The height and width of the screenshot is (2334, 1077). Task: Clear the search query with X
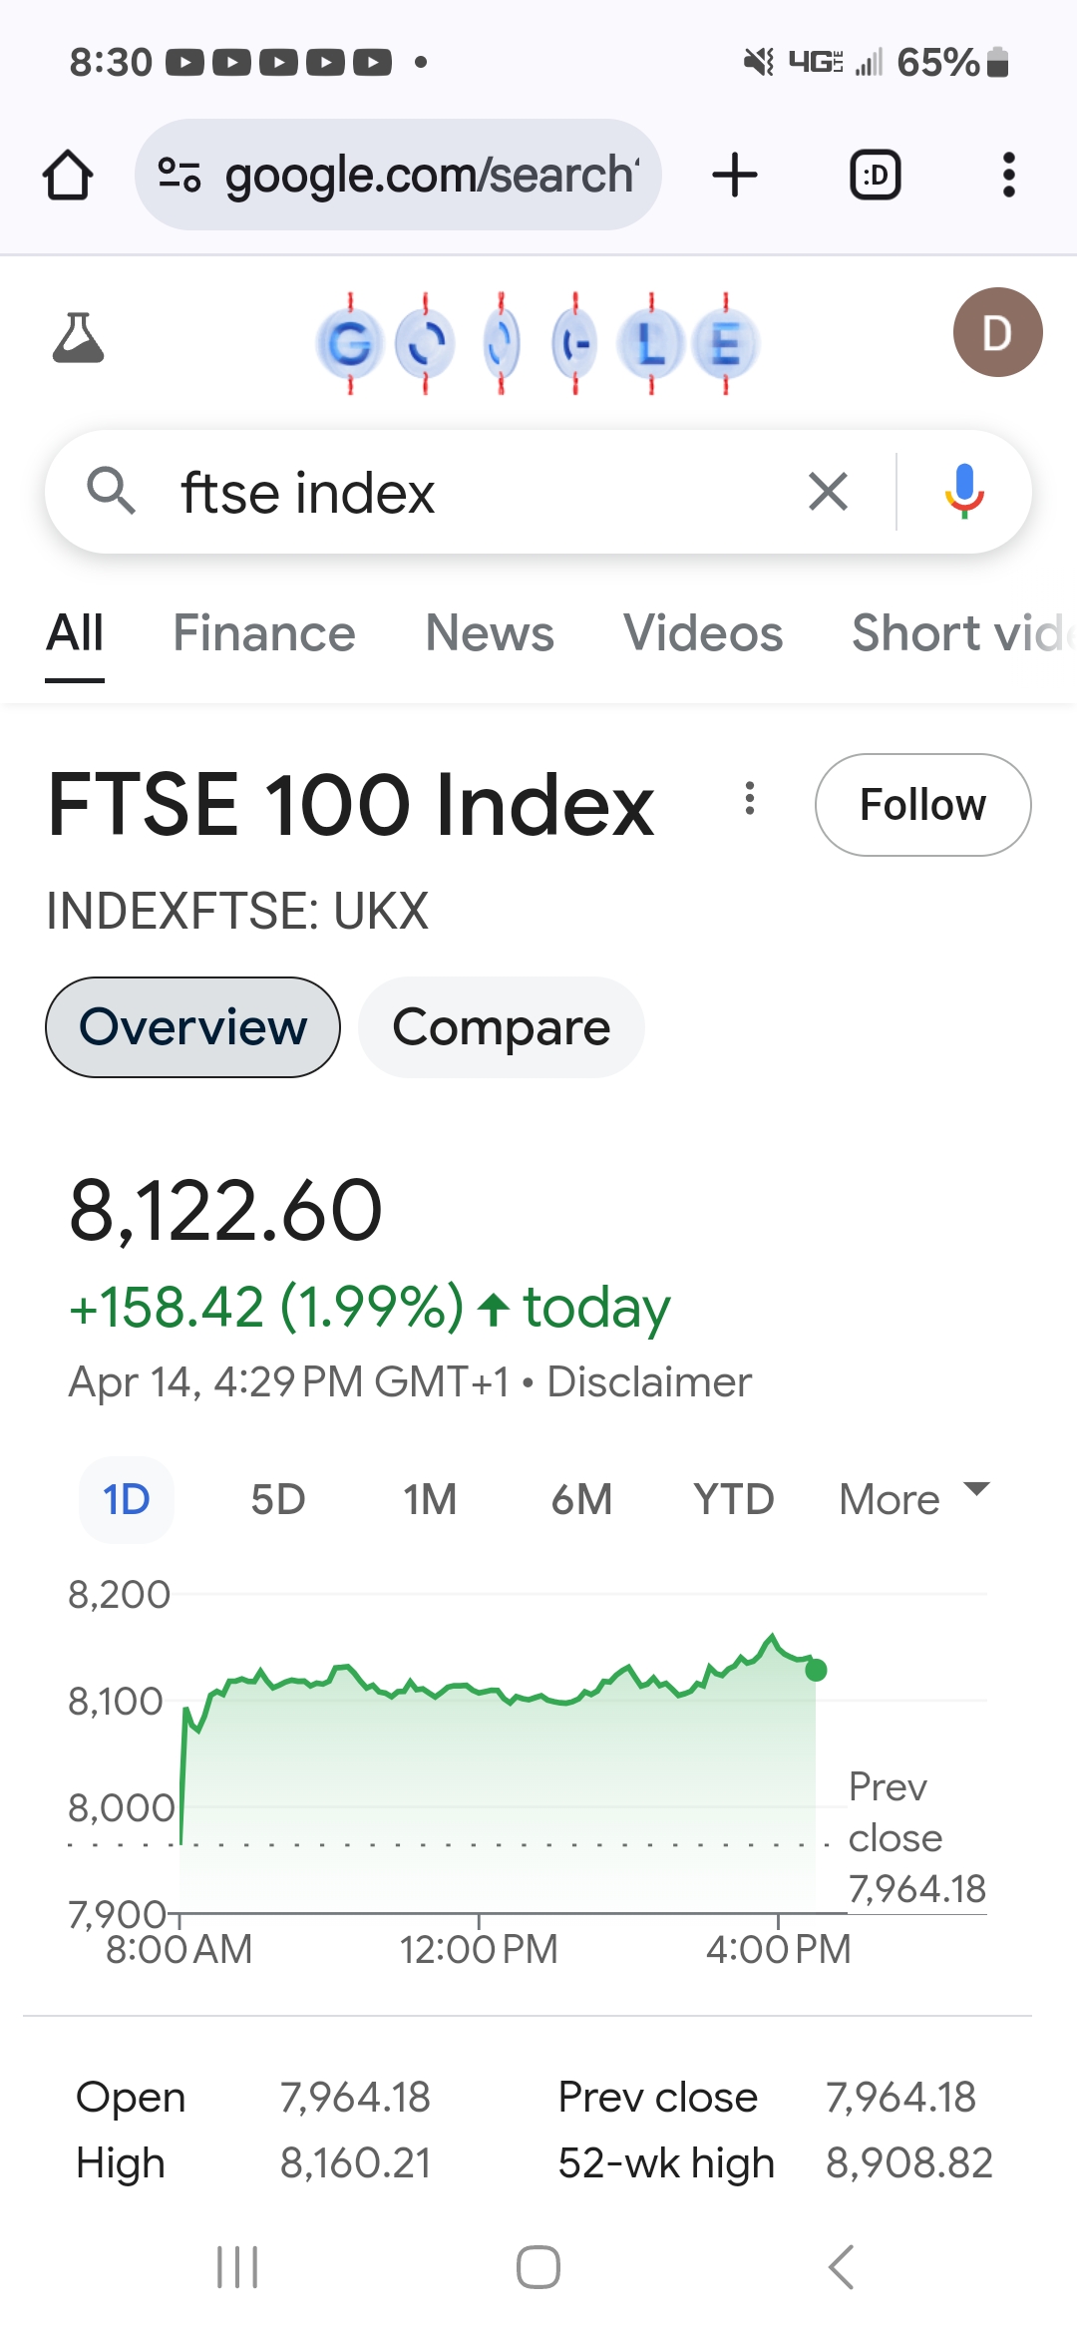coord(828,492)
